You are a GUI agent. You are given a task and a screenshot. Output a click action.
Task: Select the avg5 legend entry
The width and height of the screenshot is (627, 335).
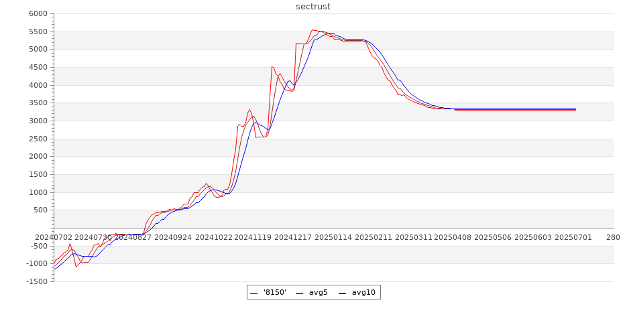pos(312,292)
